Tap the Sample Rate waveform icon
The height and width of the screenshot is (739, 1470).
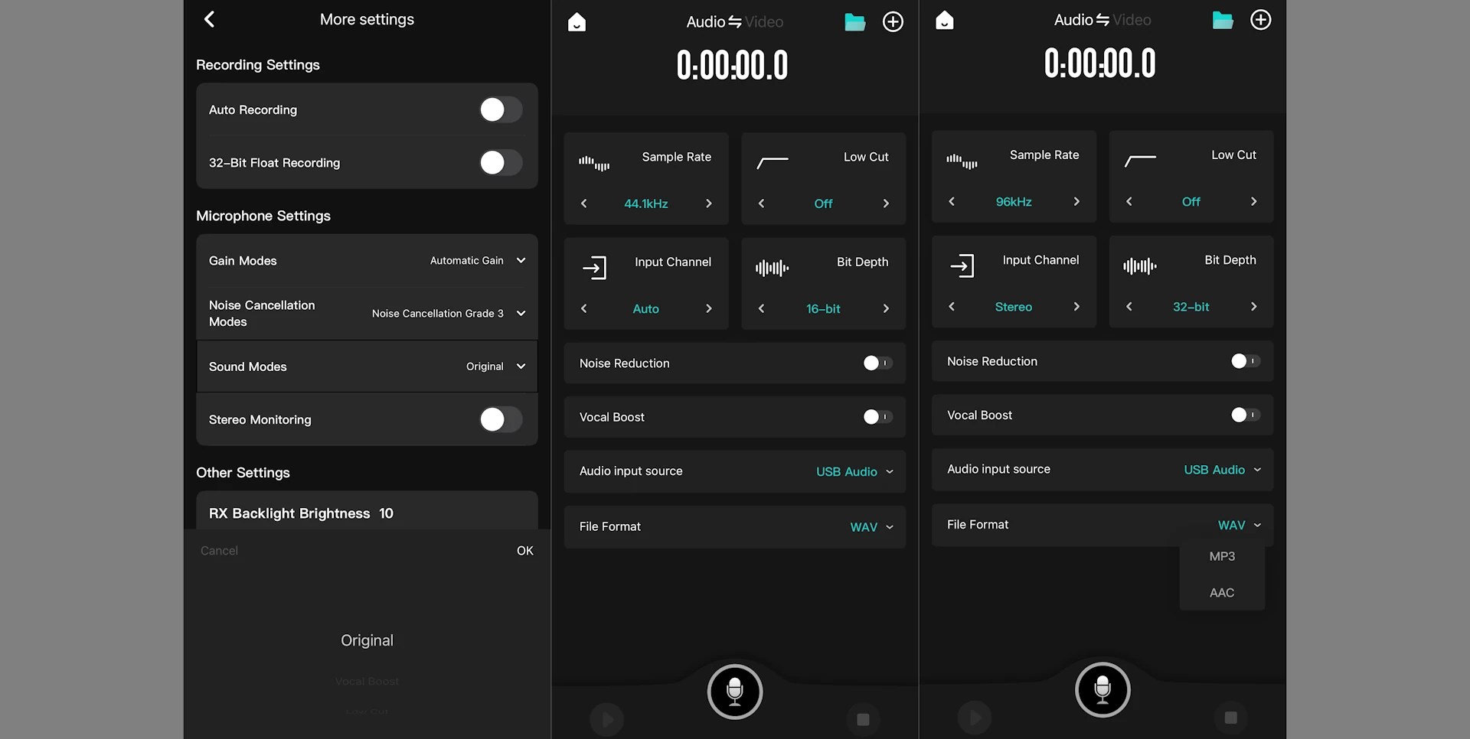[x=594, y=161]
